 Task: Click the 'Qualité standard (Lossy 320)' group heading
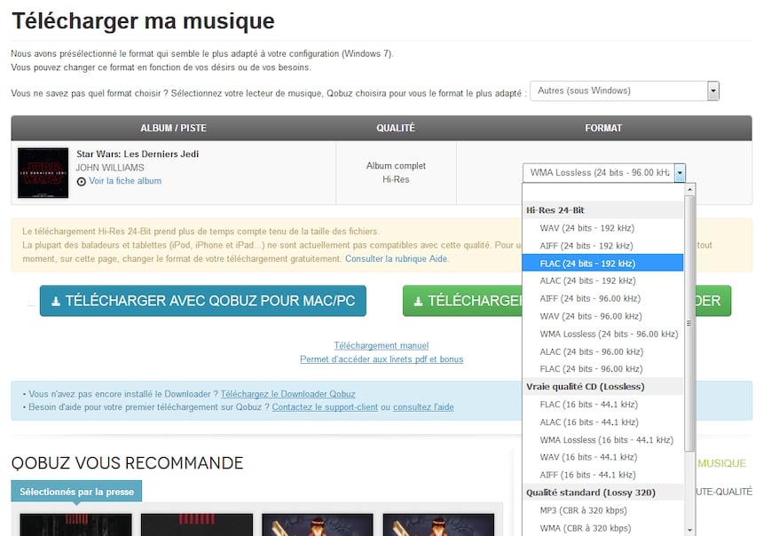[x=602, y=493]
